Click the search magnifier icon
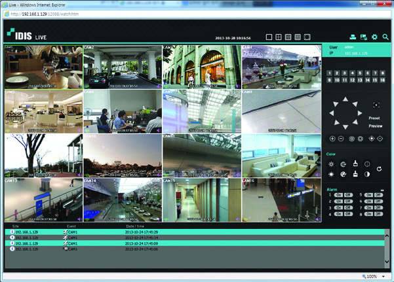Image resolution: width=394 pixels, height=282 pixels. [385, 37]
